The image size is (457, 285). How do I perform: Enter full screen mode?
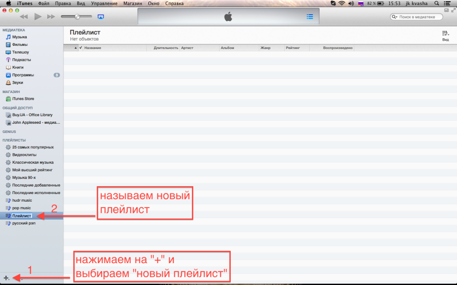point(453,10)
